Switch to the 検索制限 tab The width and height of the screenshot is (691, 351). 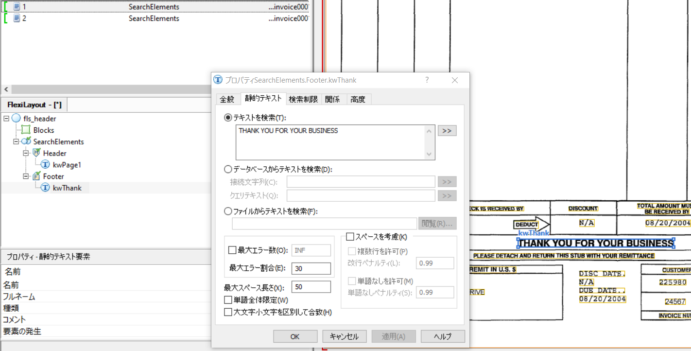click(303, 99)
